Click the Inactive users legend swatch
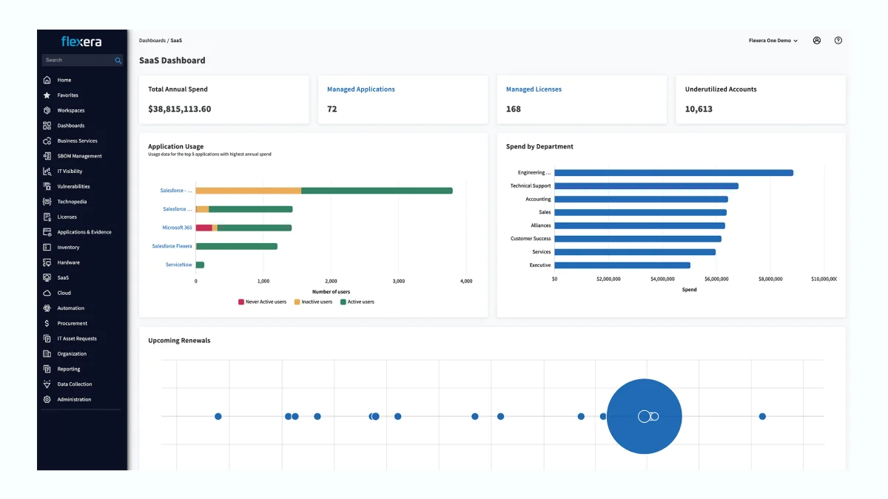Screen dimensions: 888x499 (297, 302)
